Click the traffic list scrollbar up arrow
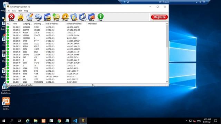The height and width of the screenshot is (124, 221). (167, 23)
